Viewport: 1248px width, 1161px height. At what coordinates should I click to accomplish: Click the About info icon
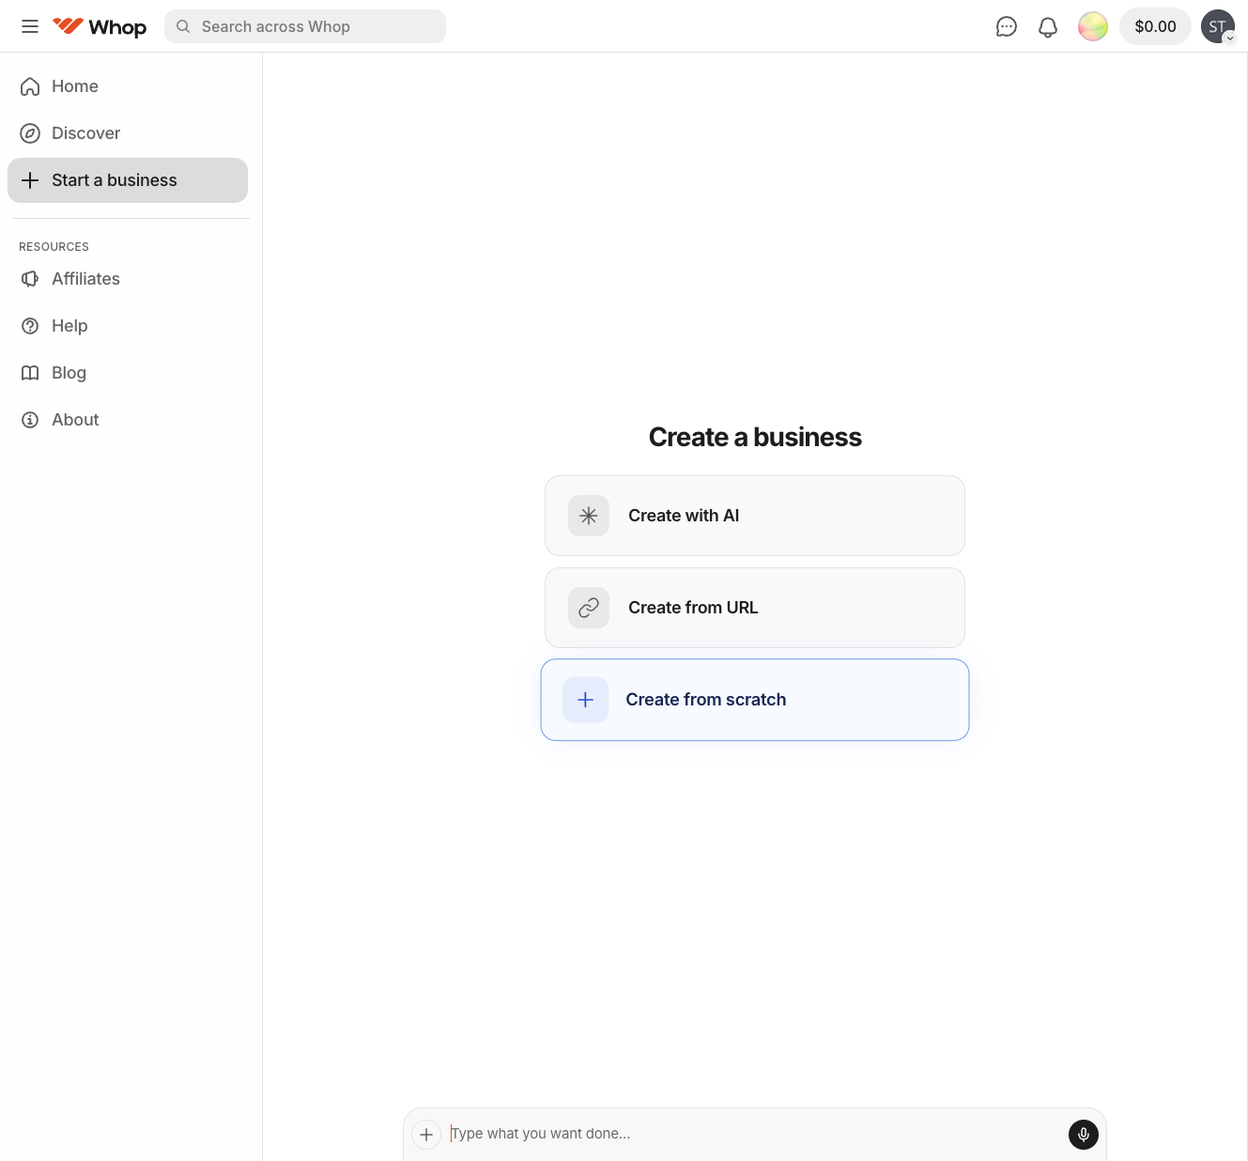tap(30, 420)
